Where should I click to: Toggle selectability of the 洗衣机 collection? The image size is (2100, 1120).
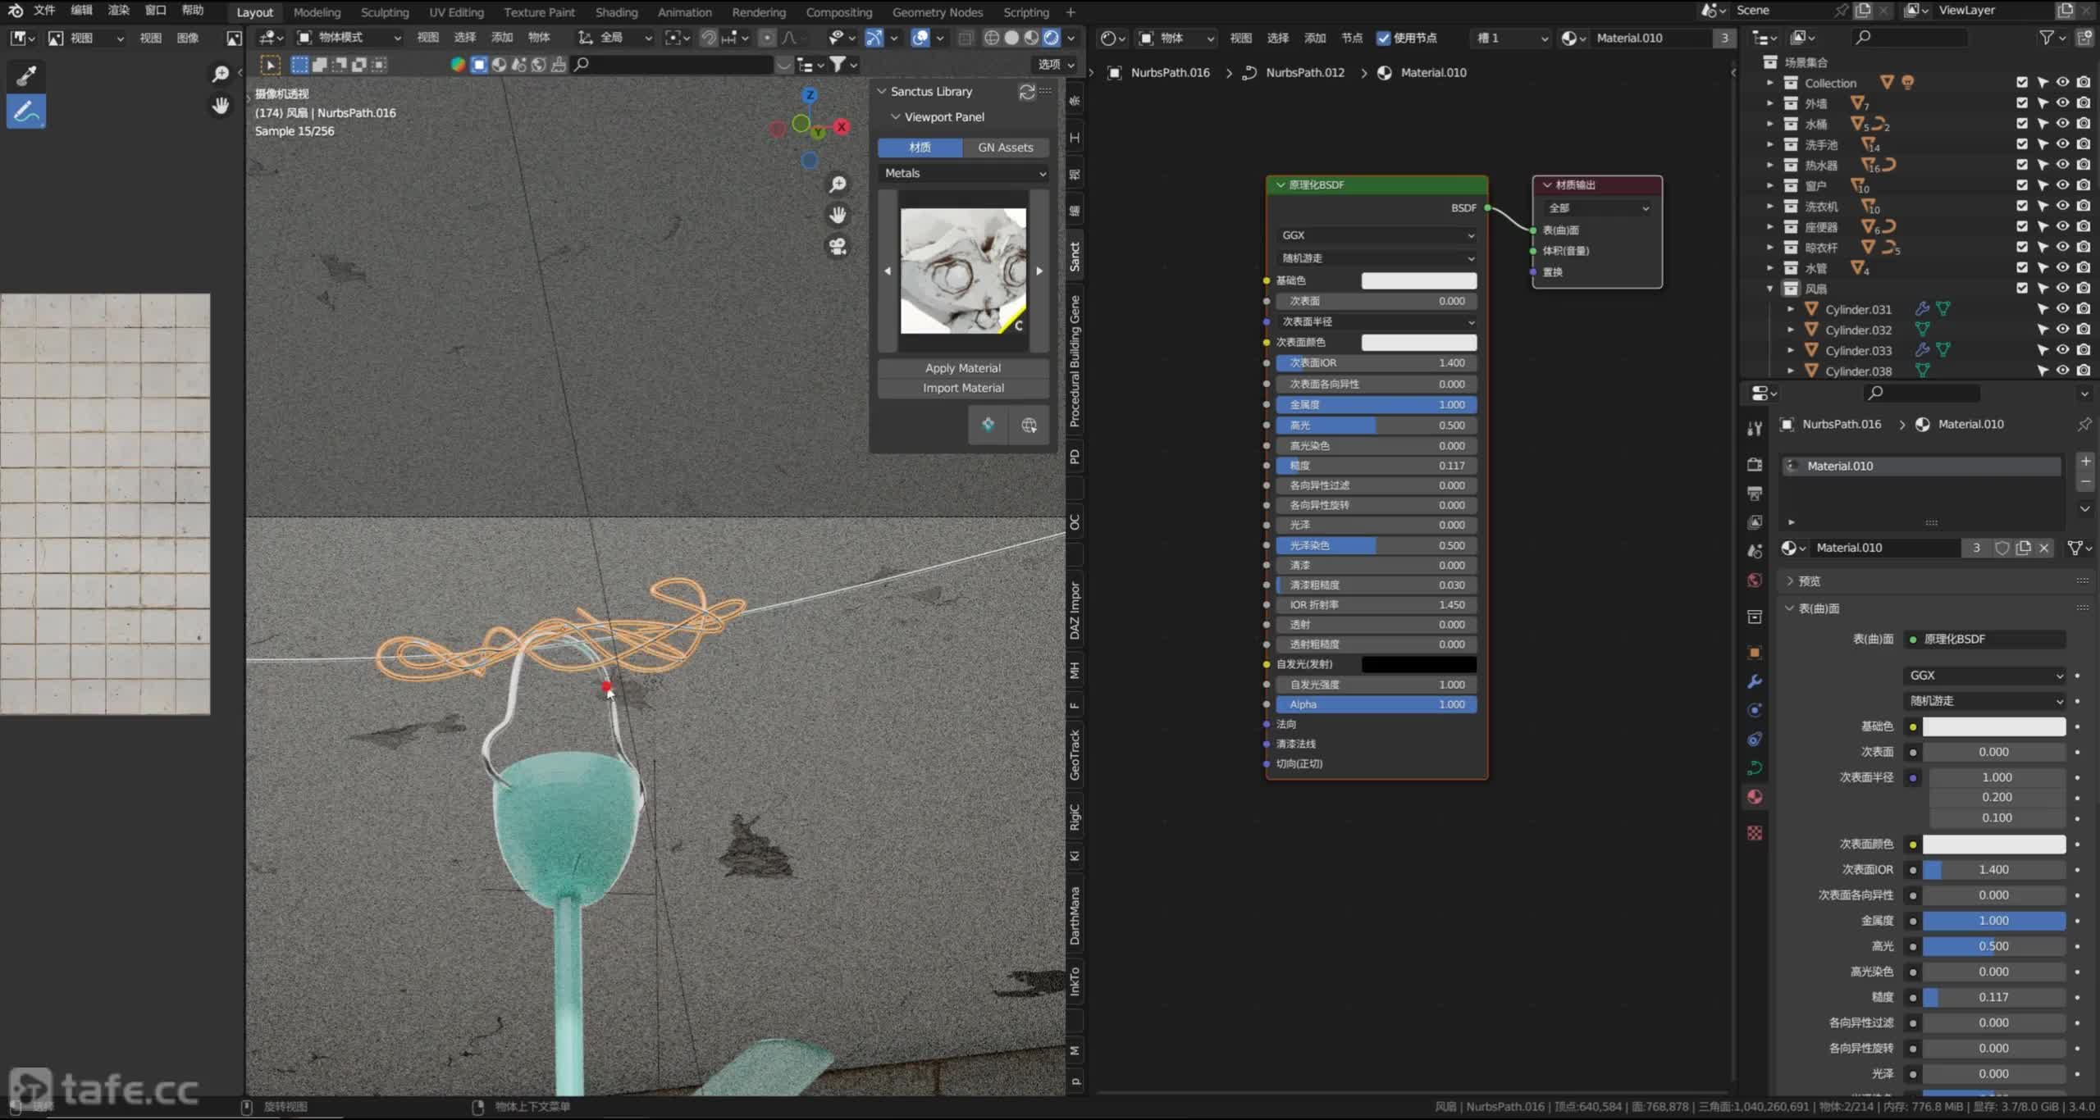(x=2042, y=206)
